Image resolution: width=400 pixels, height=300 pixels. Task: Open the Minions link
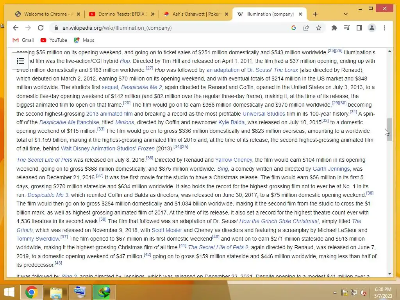click(x=125, y=122)
